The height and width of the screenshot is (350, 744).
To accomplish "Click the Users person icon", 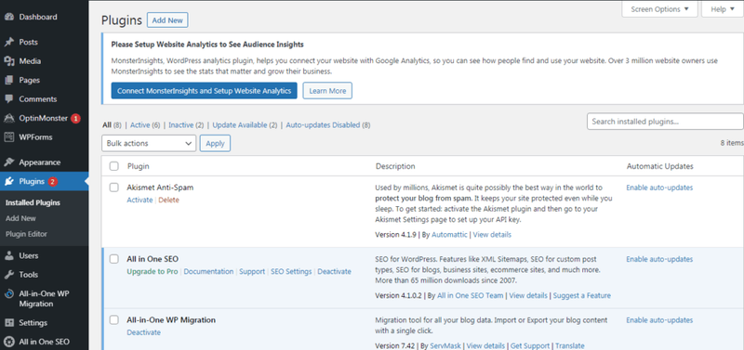I will click(9, 255).
